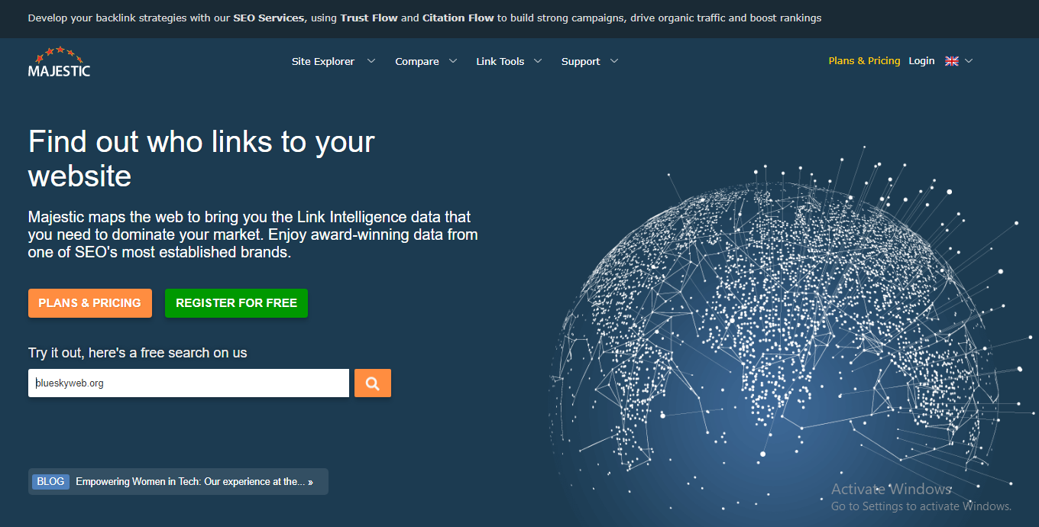Image resolution: width=1039 pixels, height=527 pixels.
Task: Click the UK flag language icon
Action: (x=952, y=61)
